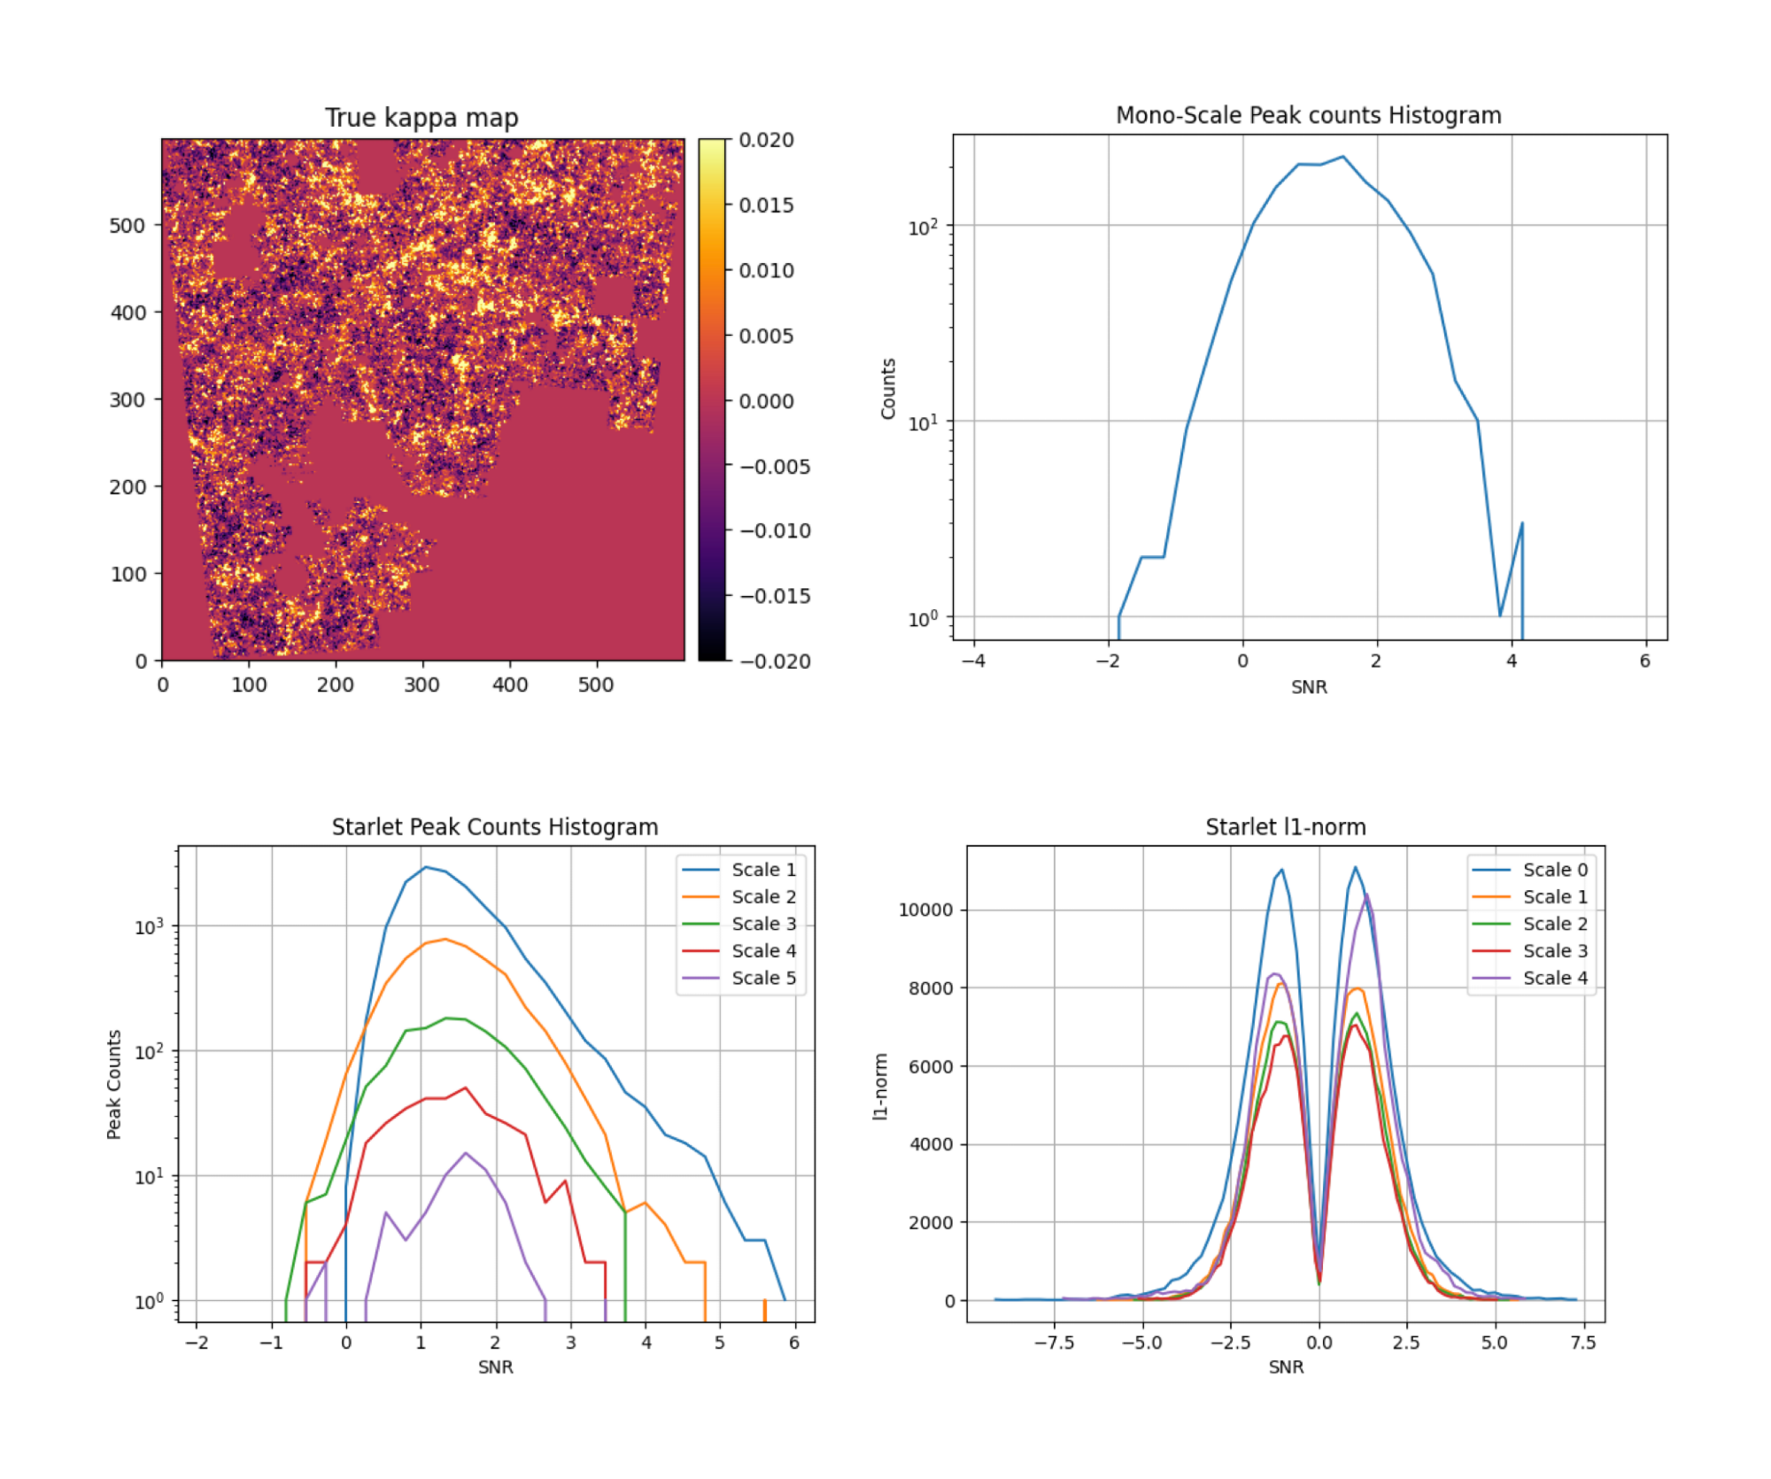The width and height of the screenshot is (1771, 1479).
Task: Click the 'l1-norm' y-axis label
Action: [880, 1087]
